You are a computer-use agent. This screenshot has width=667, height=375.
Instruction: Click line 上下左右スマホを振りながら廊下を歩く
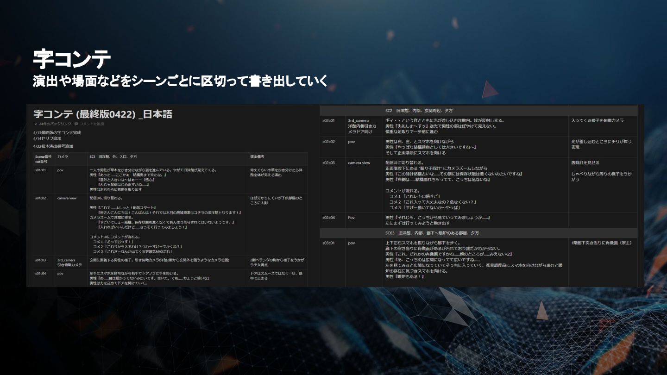tap(422, 243)
